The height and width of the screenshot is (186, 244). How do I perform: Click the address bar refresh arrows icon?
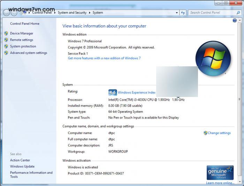coord(183,13)
